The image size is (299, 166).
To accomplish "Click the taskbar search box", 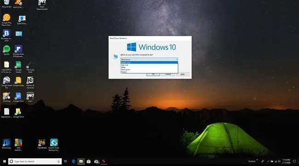I will coord(35,161).
